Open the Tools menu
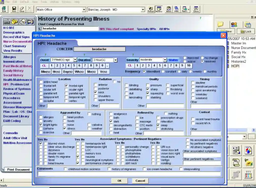 point(44,2)
